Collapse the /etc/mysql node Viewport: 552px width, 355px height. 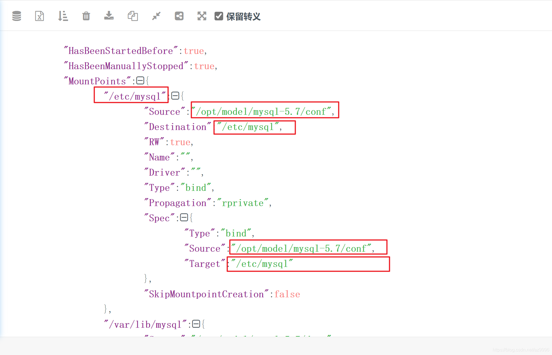pos(175,96)
